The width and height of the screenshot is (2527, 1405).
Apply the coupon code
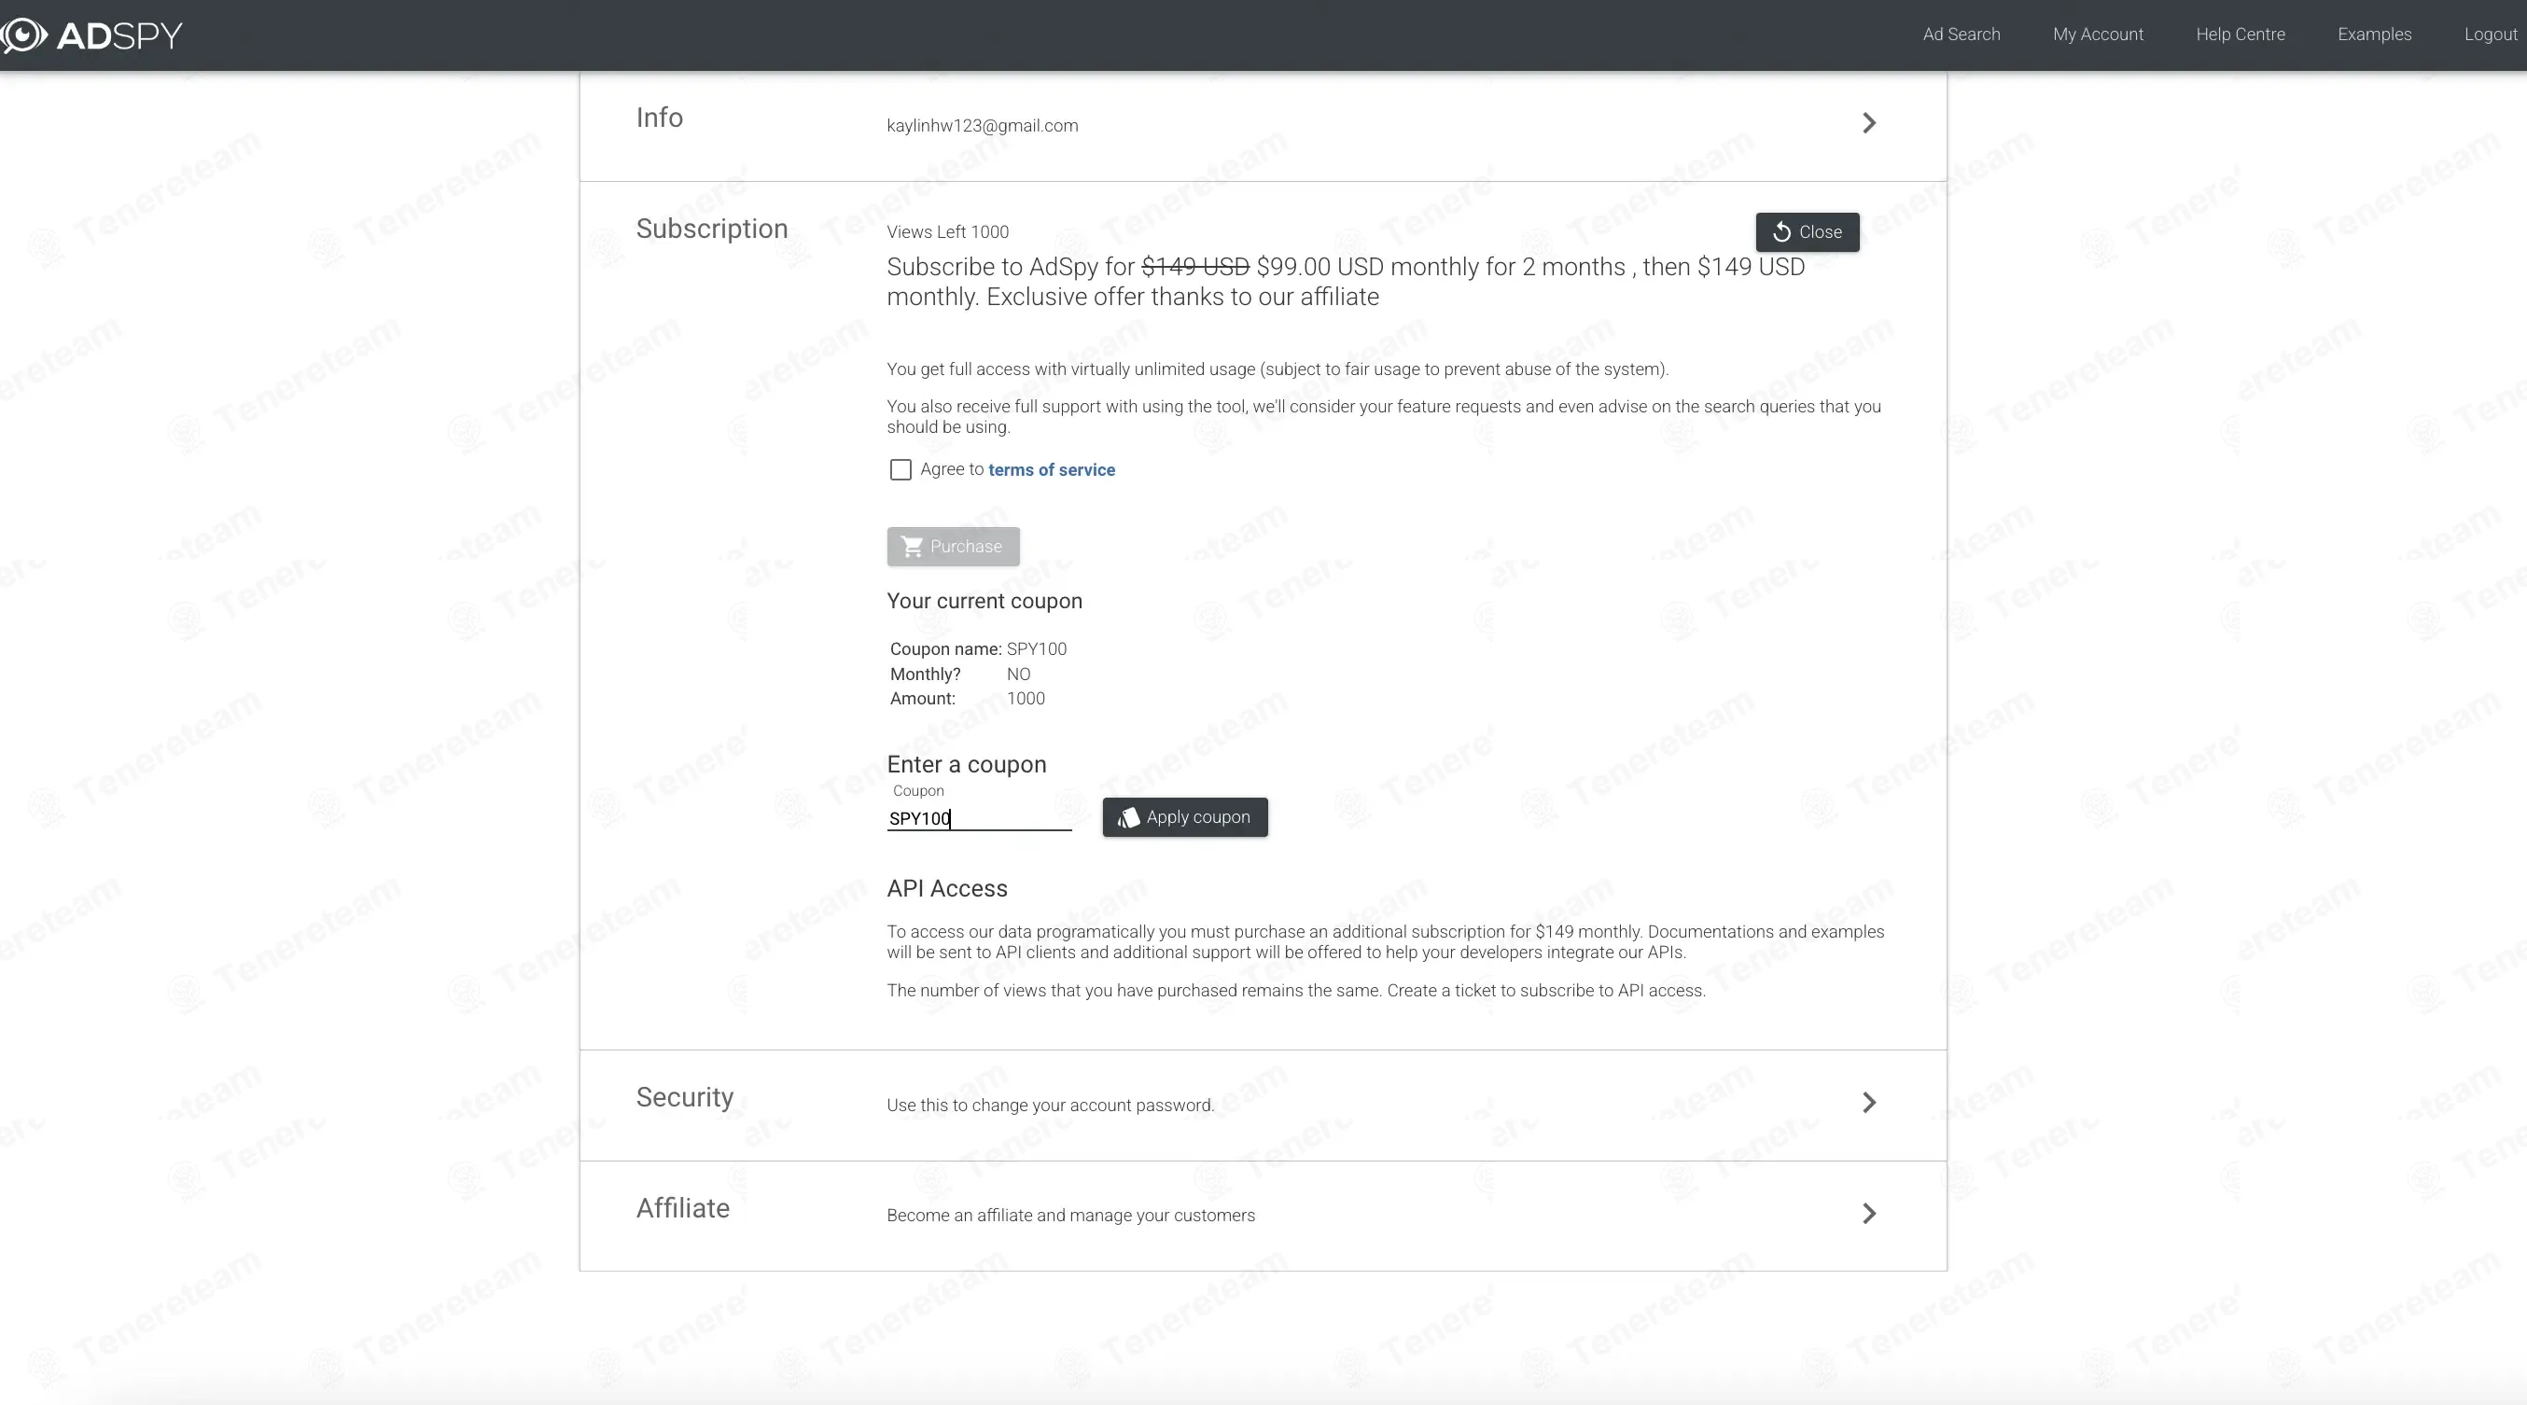click(1184, 816)
